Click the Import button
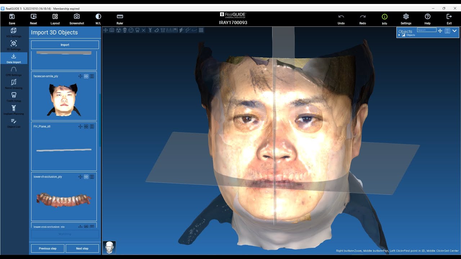461x259 pixels. (65, 45)
